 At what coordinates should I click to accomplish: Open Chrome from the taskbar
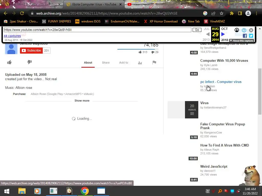[84, 191]
